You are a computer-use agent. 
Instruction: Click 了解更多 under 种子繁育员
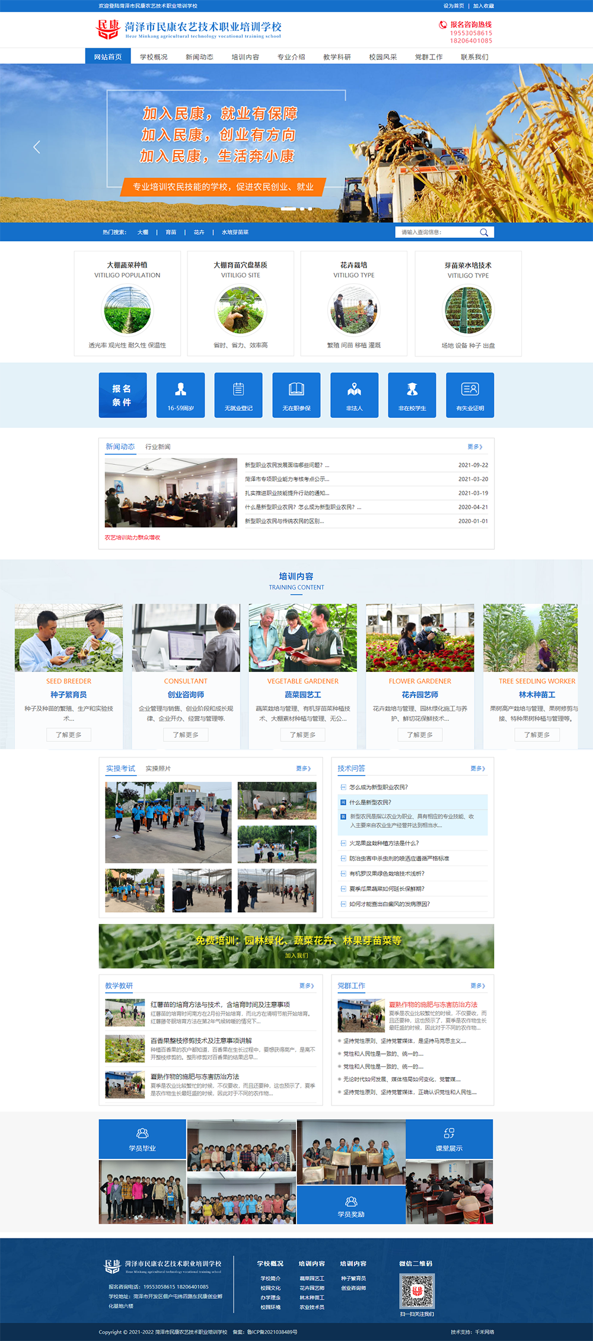tap(69, 735)
